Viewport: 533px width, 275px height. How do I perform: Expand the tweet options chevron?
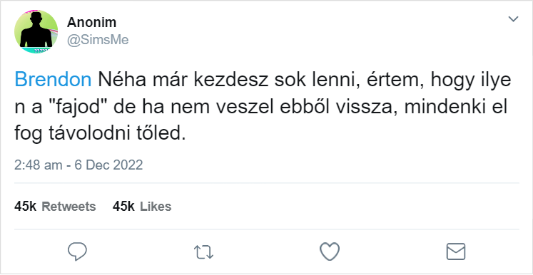point(513,19)
